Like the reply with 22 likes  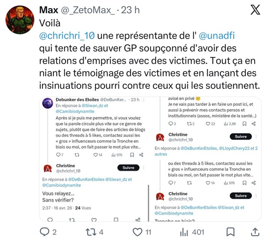click(208, 124)
